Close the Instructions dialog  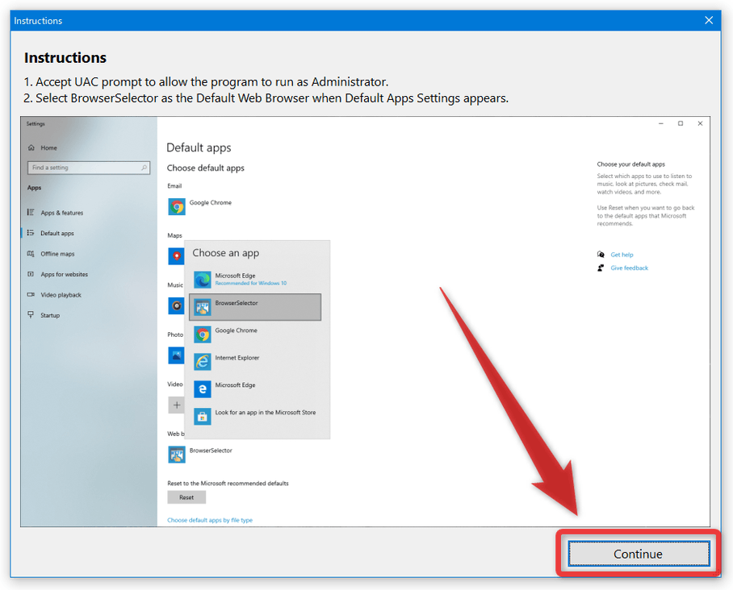point(709,20)
